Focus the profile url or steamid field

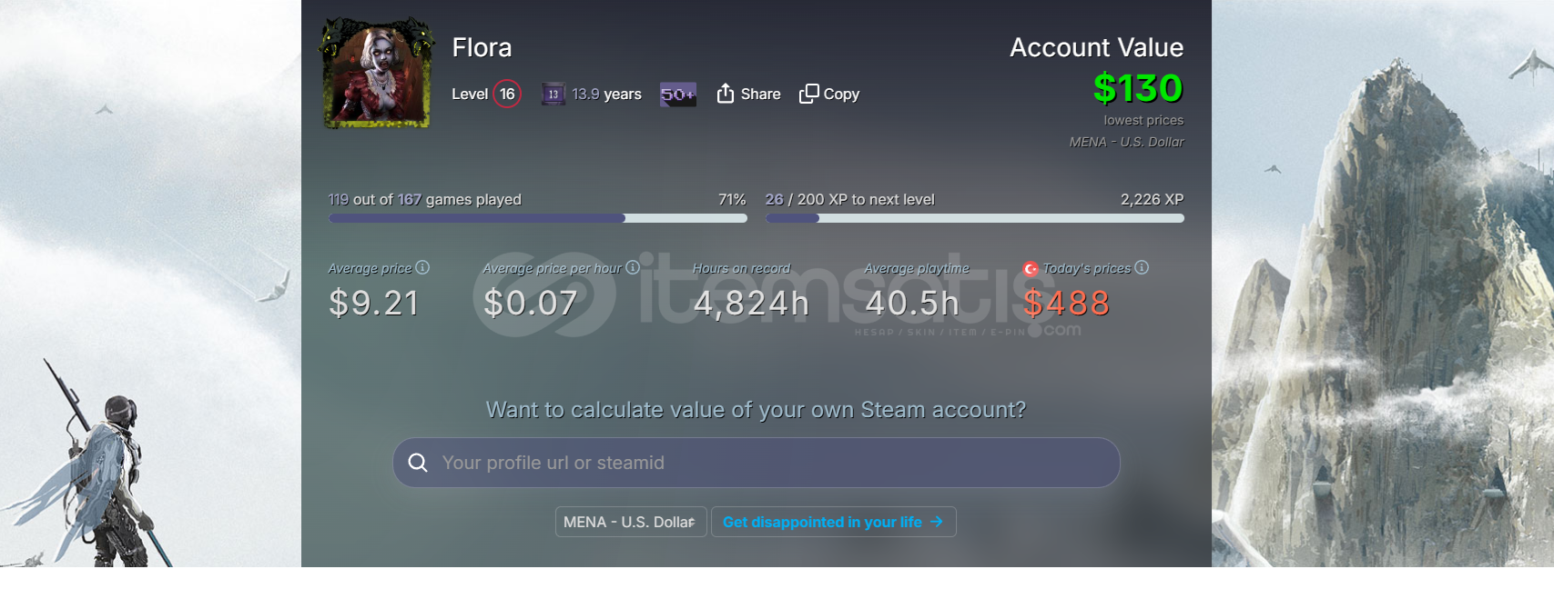point(757,463)
